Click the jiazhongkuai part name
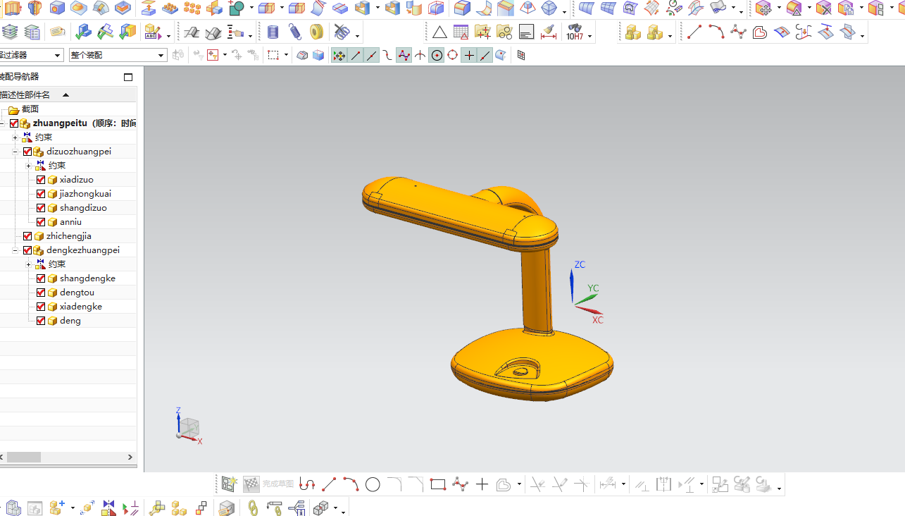Image resolution: width=905 pixels, height=516 pixels. [x=85, y=194]
